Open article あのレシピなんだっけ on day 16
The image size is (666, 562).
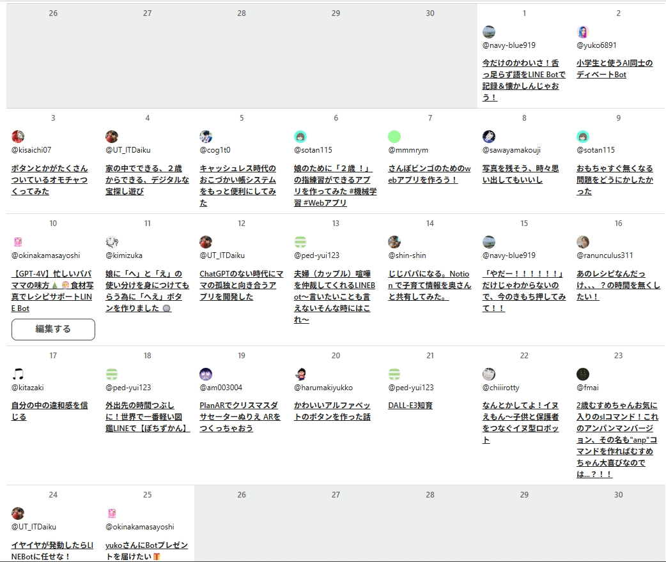[618, 285]
